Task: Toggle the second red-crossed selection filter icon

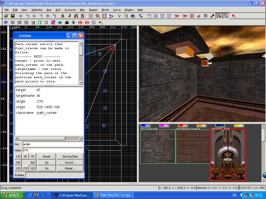Action: click(185, 16)
